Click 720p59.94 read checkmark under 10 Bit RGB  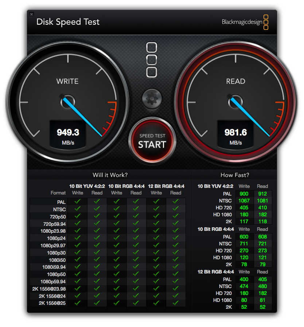click(136, 223)
